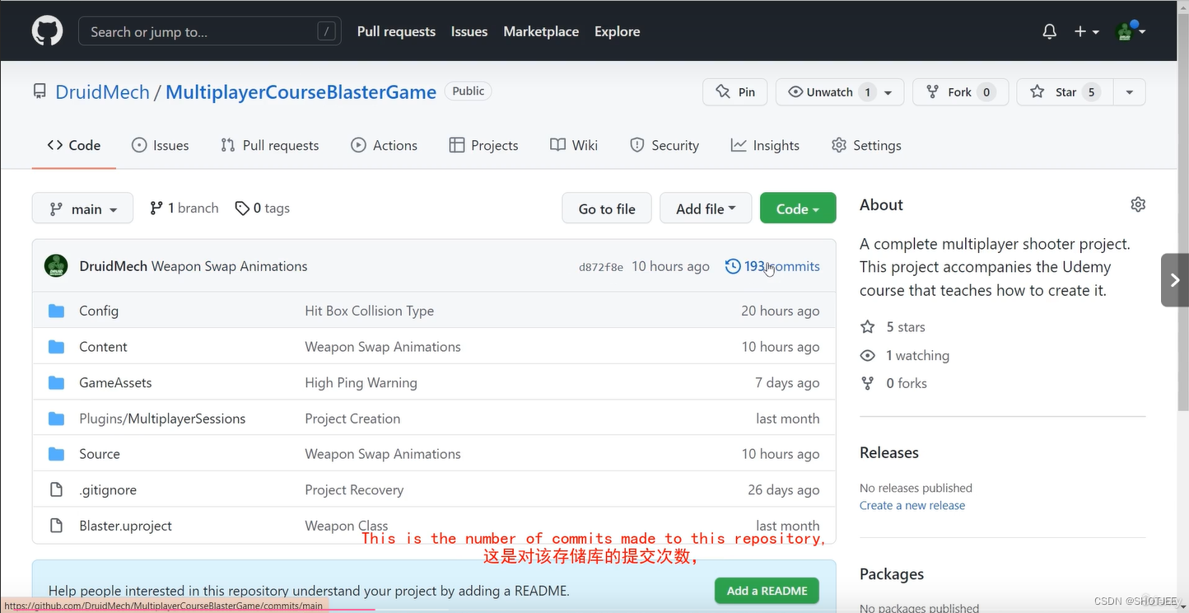Pin this repository

[735, 92]
